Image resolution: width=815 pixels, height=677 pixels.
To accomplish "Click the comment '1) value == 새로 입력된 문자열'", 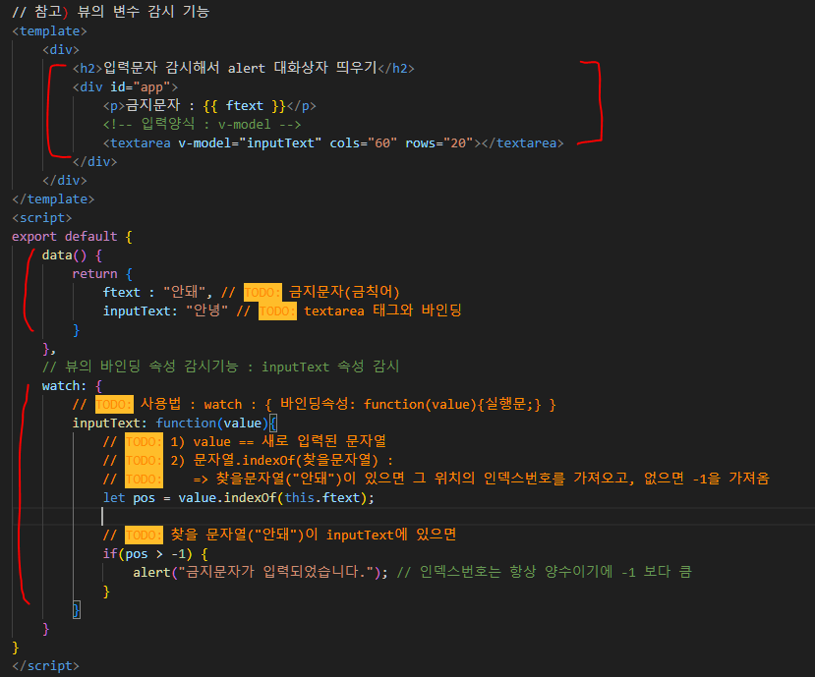I will [x=278, y=441].
